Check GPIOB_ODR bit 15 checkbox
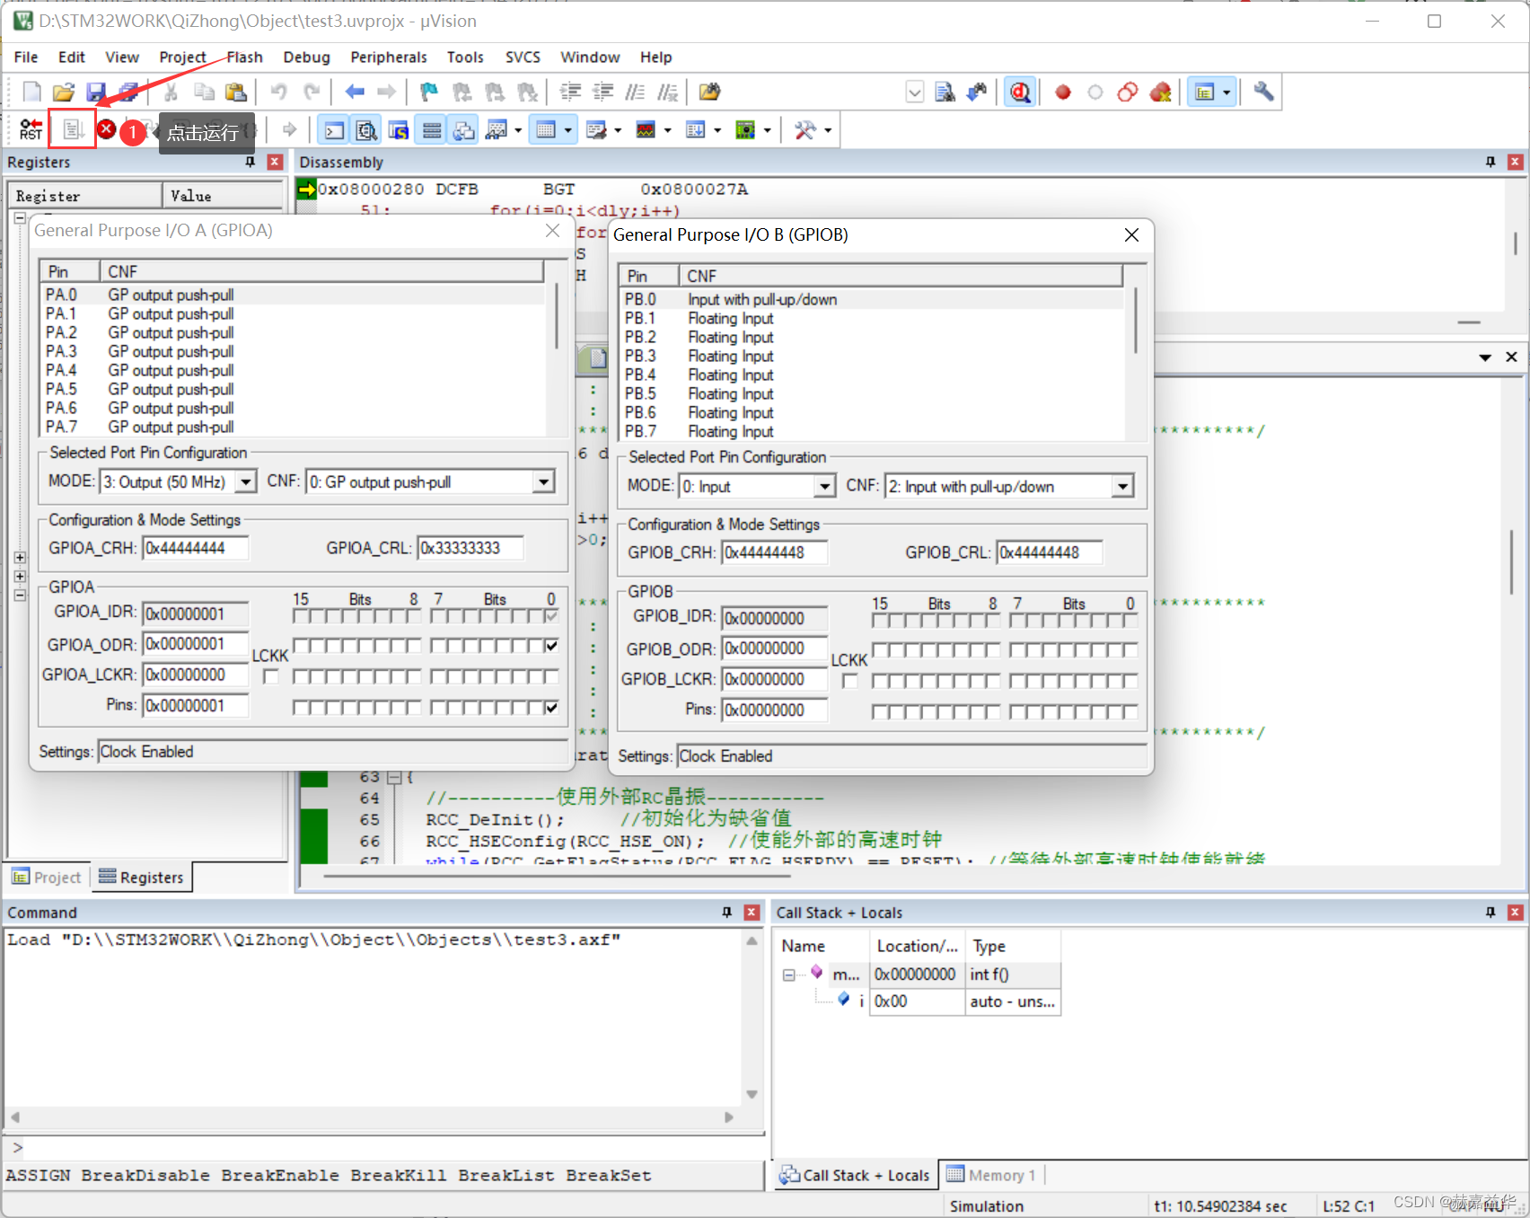 pos(880,650)
